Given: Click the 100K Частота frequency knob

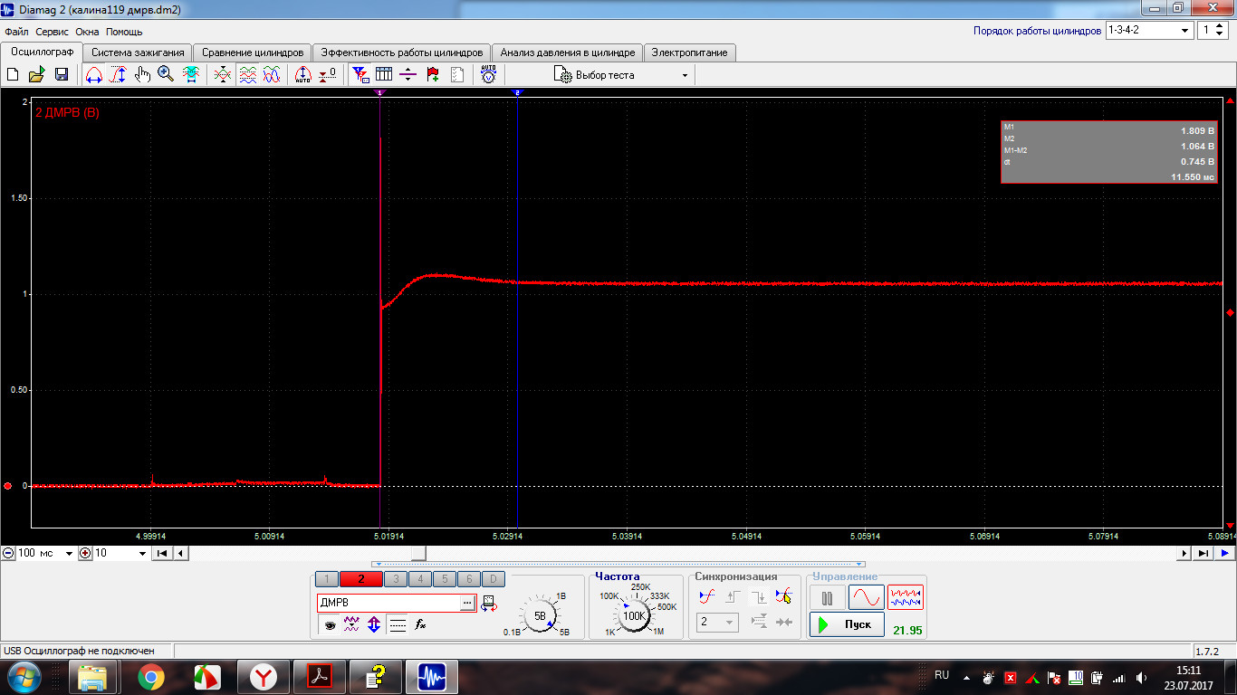Looking at the screenshot, I should (633, 615).
